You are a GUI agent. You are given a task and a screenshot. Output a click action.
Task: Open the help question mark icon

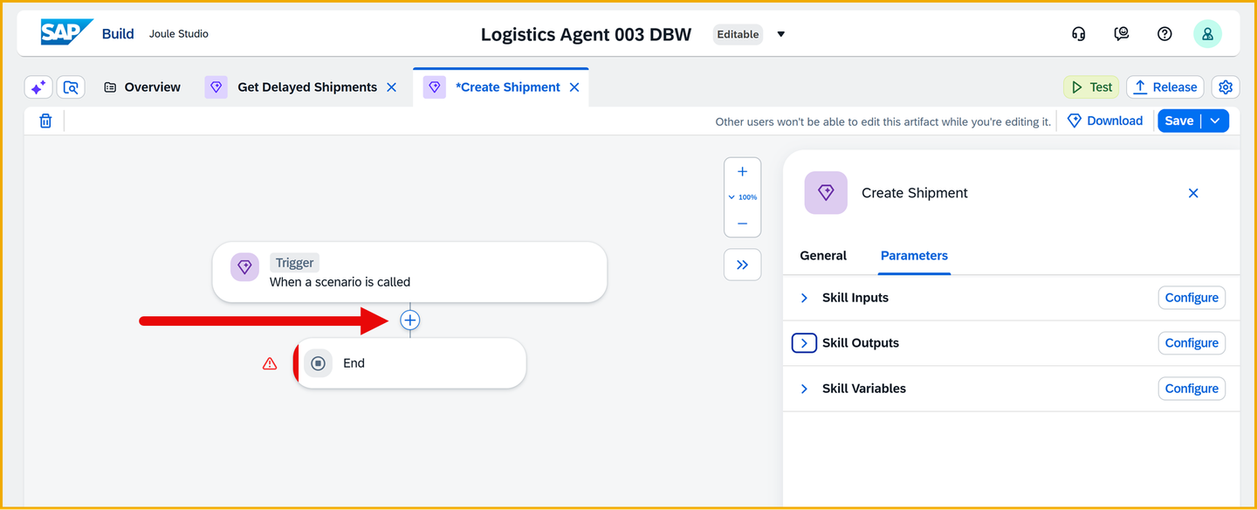pyautogui.click(x=1164, y=34)
